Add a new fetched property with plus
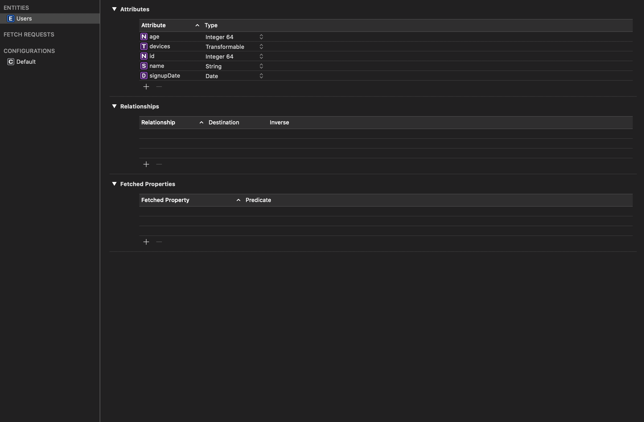Viewport: 644px width, 422px height. pyautogui.click(x=146, y=242)
